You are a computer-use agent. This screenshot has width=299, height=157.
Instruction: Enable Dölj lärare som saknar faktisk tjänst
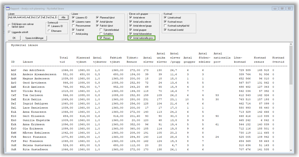[9, 25]
